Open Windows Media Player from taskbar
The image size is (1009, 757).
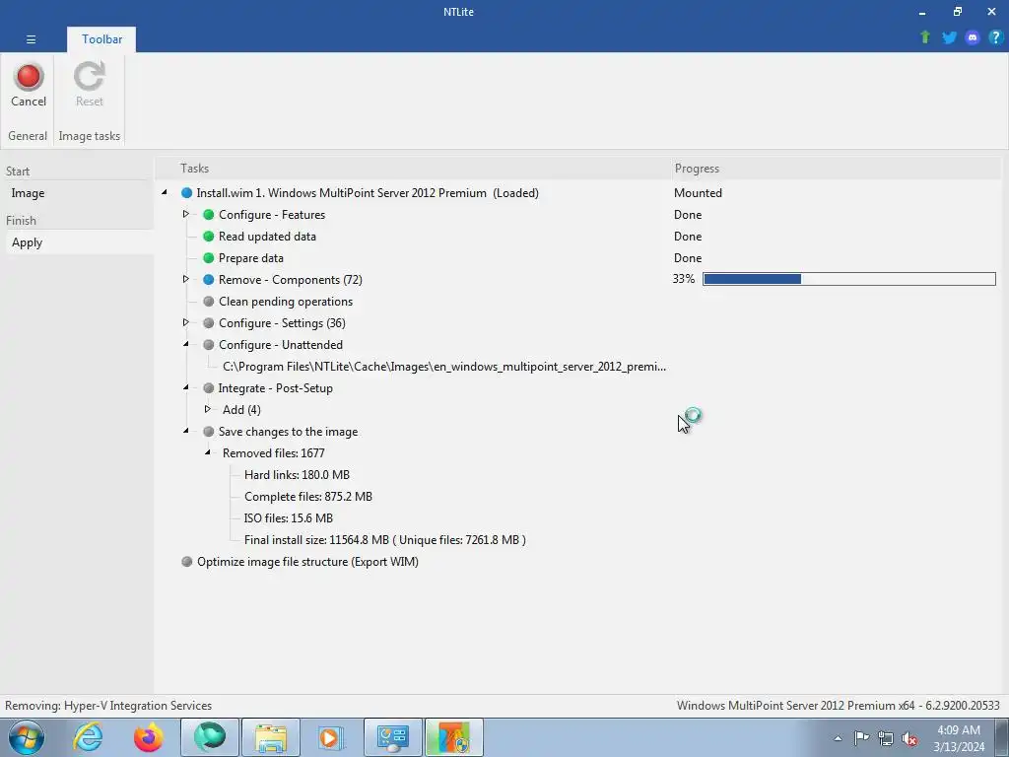pyautogui.click(x=331, y=737)
